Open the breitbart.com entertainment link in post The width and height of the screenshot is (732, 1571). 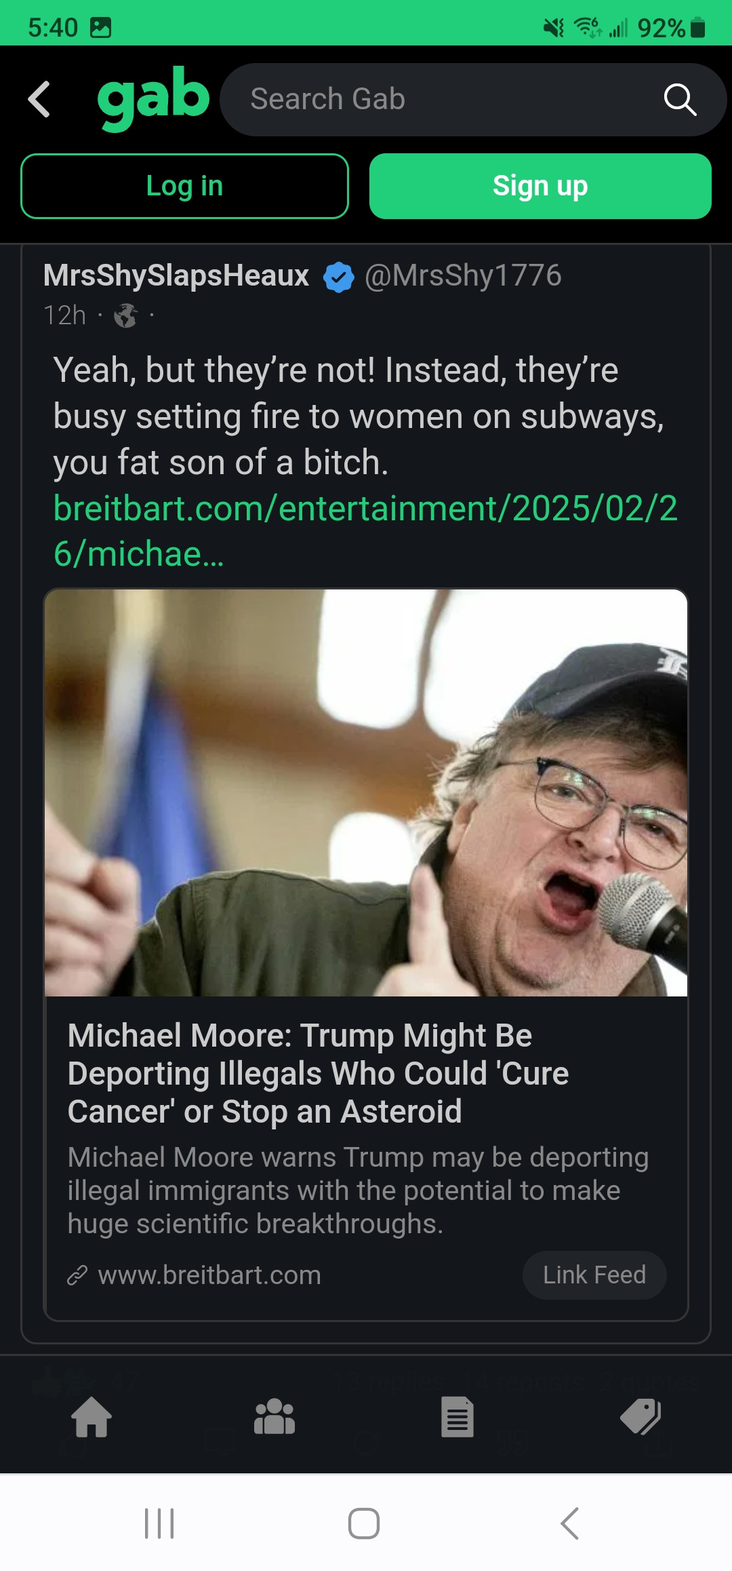click(x=365, y=530)
